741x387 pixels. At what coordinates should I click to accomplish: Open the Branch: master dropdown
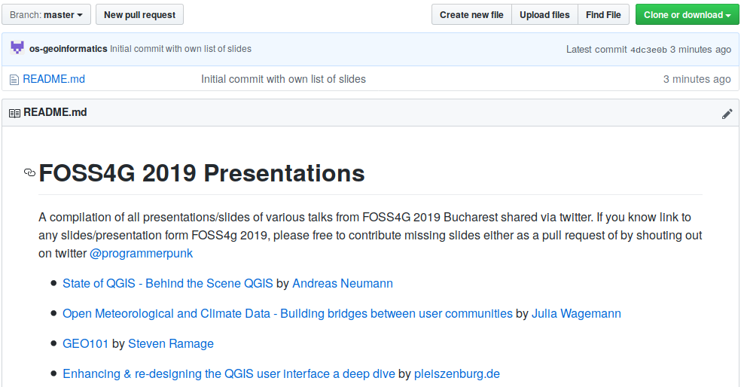pos(47,14)
